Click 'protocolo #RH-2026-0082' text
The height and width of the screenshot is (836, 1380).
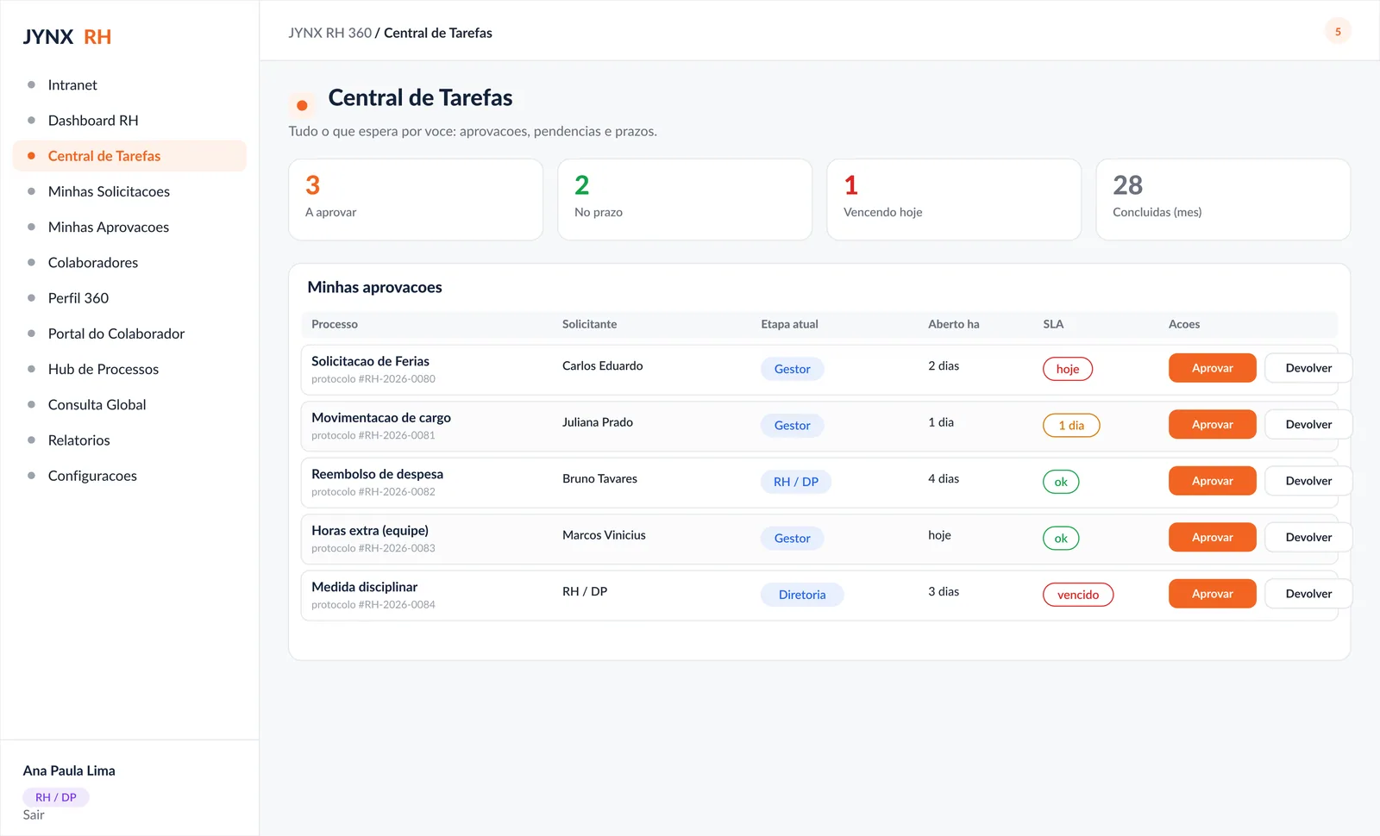click(373, 492)
